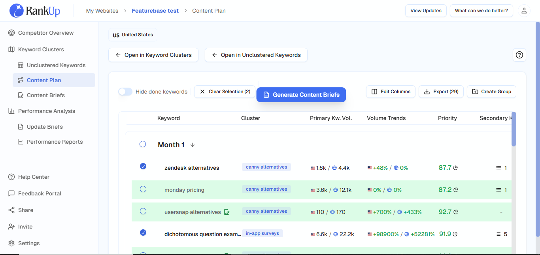Open Content Briefs page
Viewport: 540px width, 255px height.
coord(46,95)
